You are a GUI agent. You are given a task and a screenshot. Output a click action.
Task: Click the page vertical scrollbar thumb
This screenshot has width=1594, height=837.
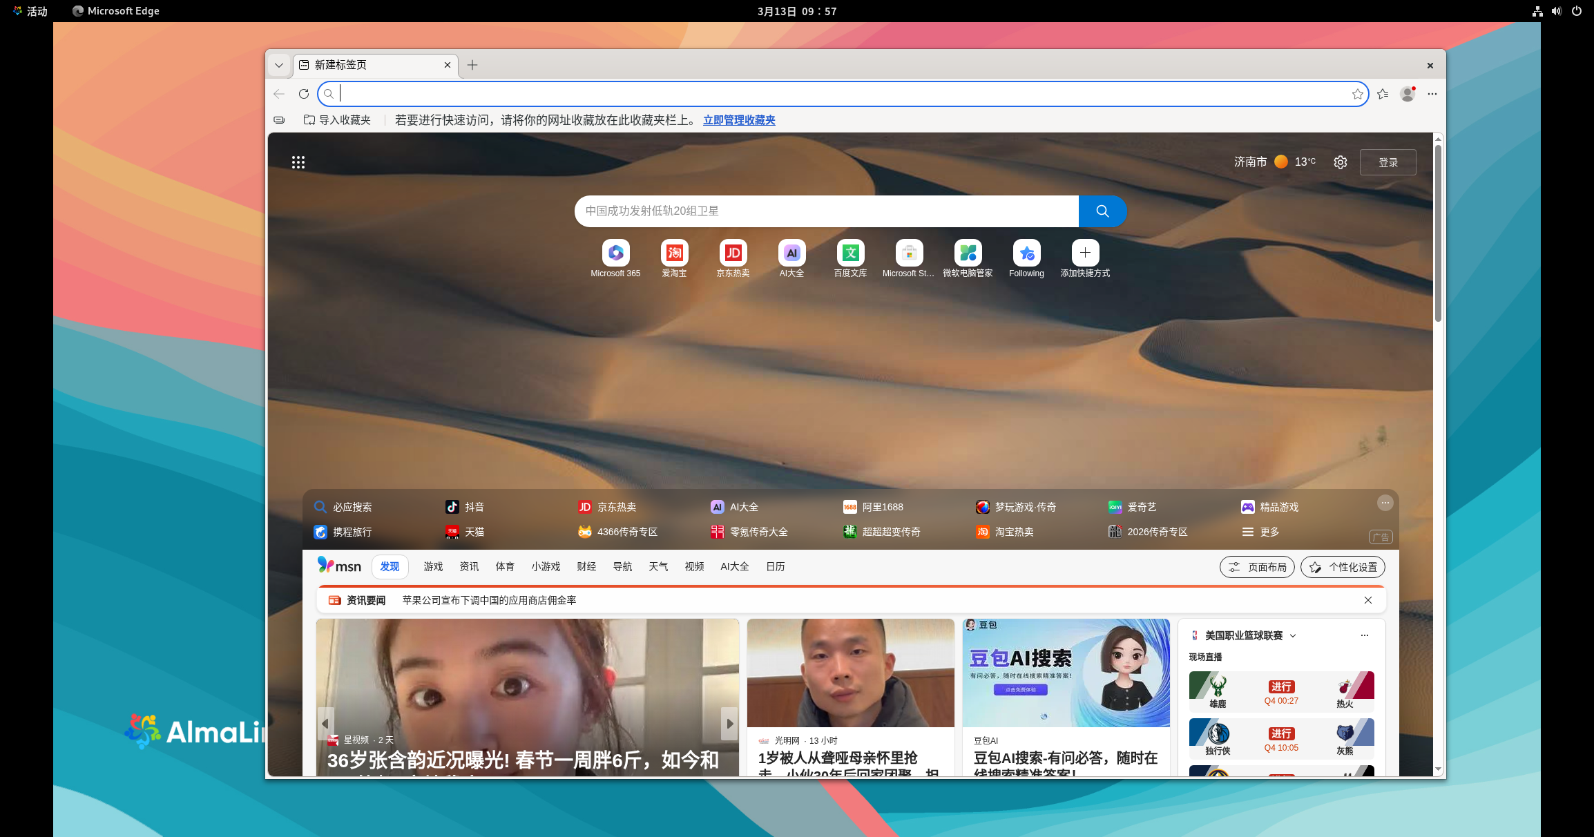click(1438, 233)
